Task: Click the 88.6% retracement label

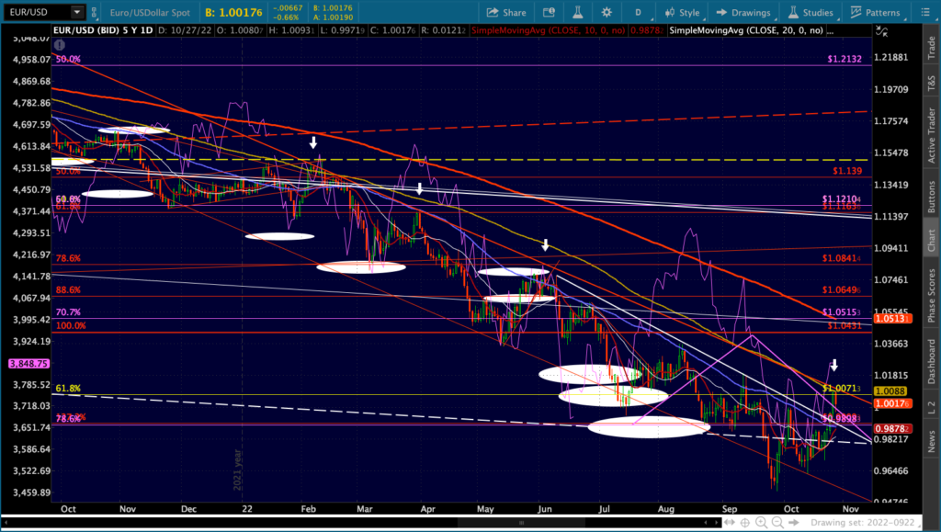Action: point(68,289)
